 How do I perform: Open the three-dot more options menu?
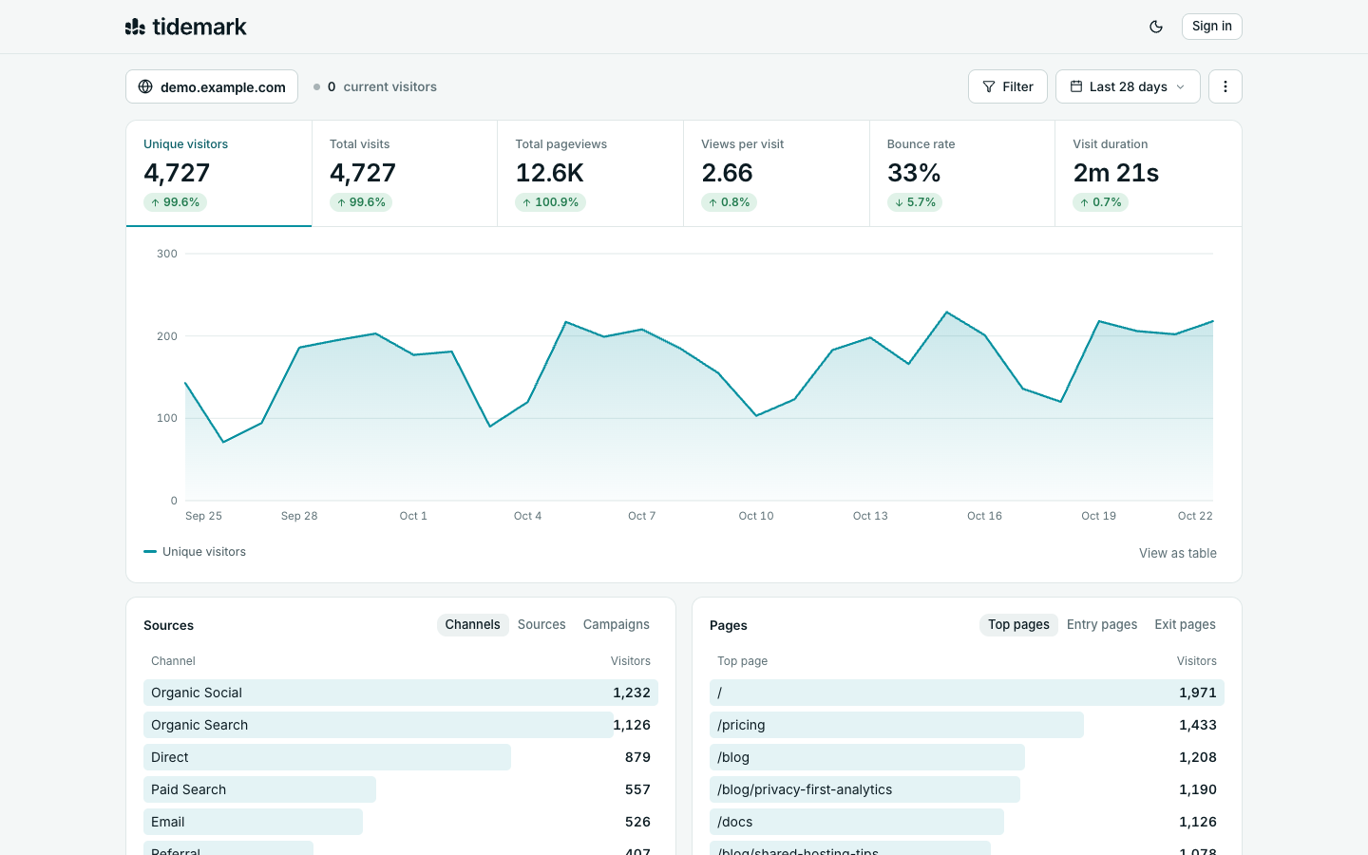tap(1225, 86)
